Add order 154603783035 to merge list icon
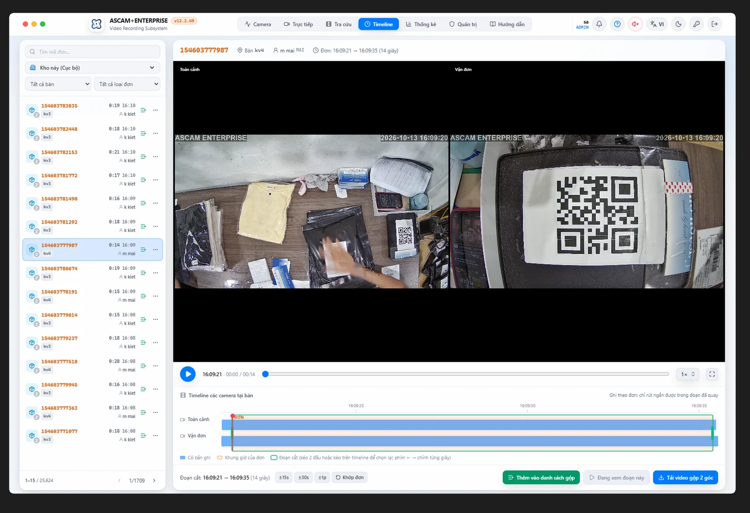Screen dimensions: 750x513 143,110
